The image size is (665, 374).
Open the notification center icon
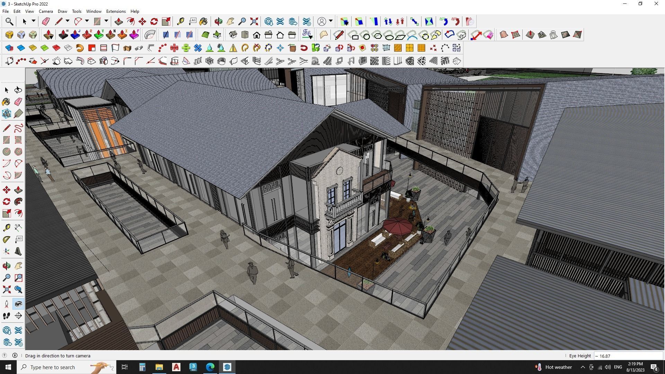coord(654,367)
